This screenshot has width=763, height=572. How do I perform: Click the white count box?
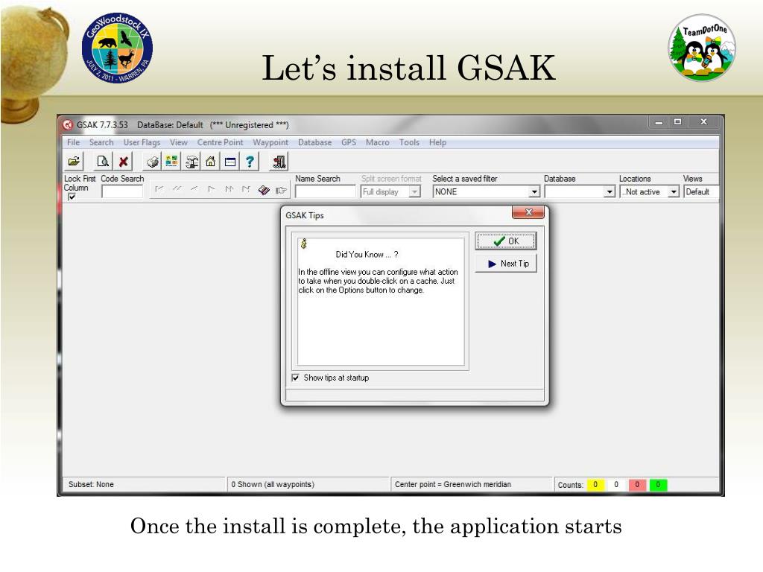(x=616, y=484)
